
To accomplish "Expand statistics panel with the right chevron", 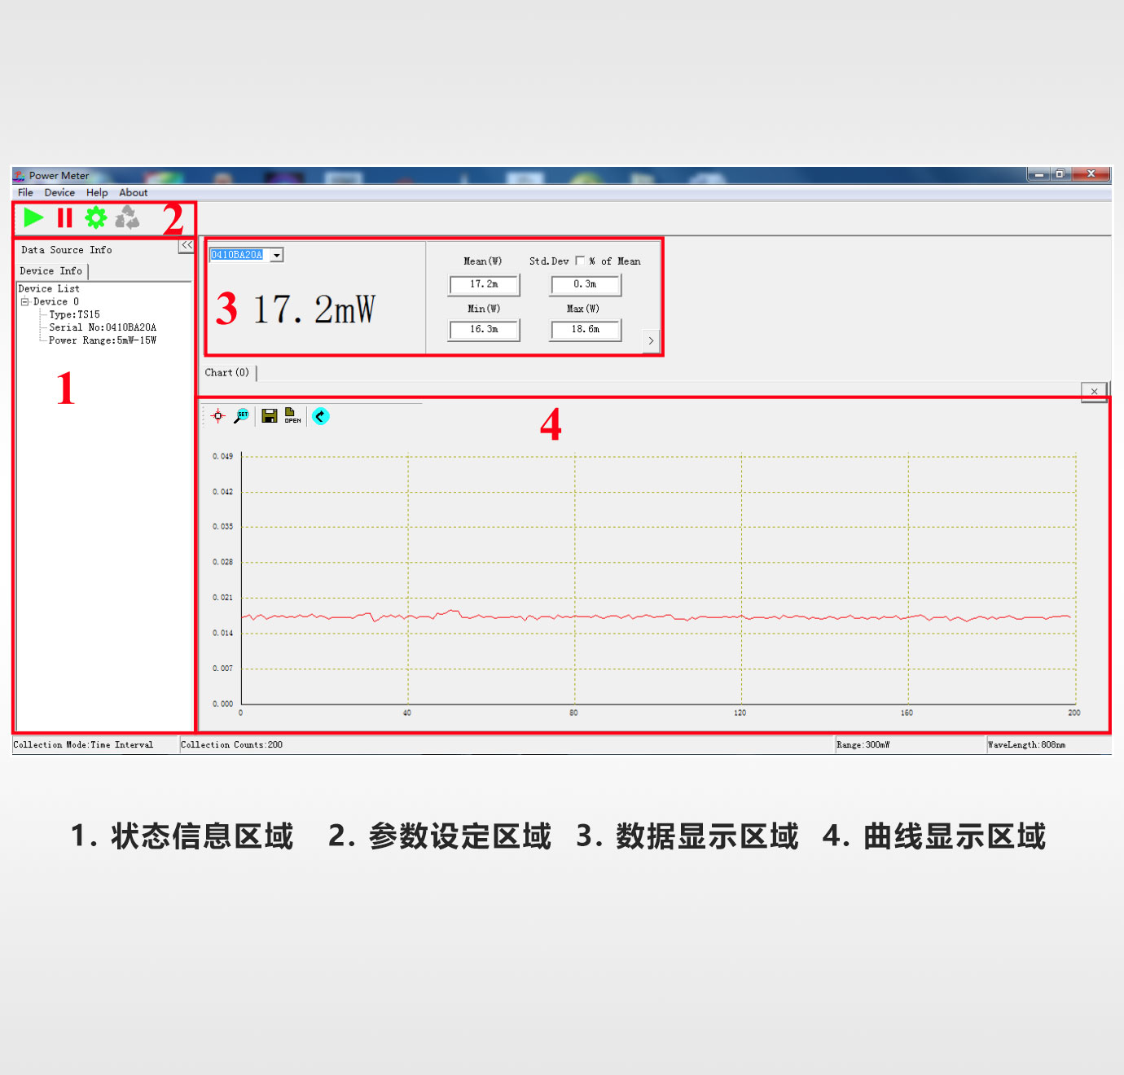I will 651,340.
